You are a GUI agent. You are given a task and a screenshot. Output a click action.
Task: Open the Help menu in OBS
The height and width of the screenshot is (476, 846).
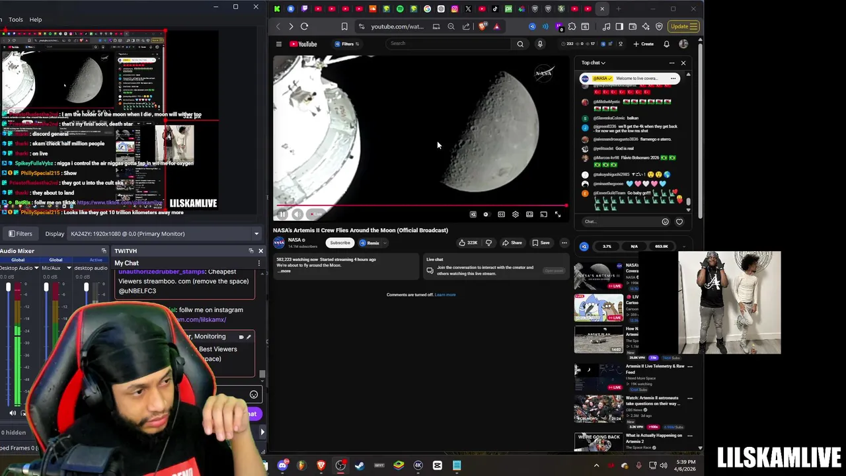point(36,19)
